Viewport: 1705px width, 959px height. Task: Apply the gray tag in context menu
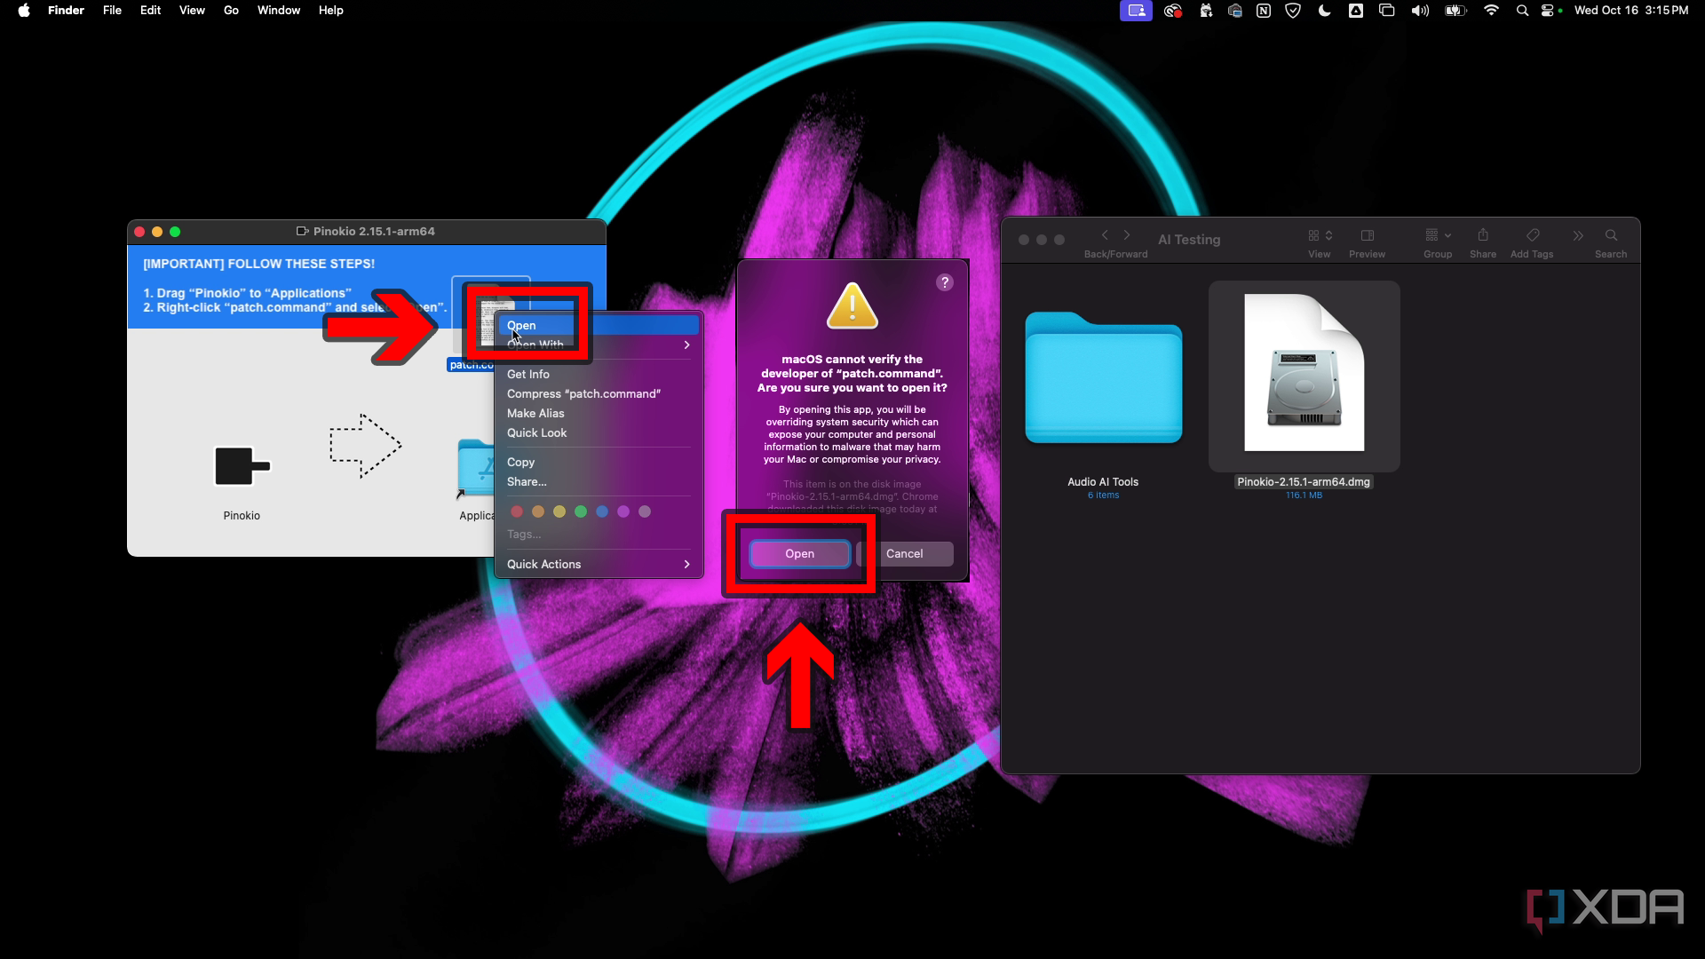pos(645,511)
